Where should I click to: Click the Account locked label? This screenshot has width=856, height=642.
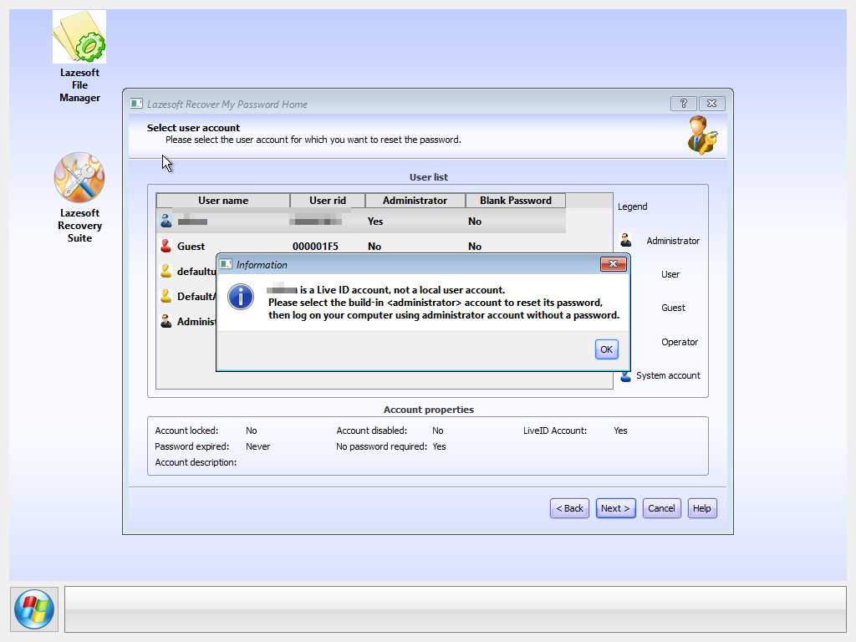pos(186,431)
